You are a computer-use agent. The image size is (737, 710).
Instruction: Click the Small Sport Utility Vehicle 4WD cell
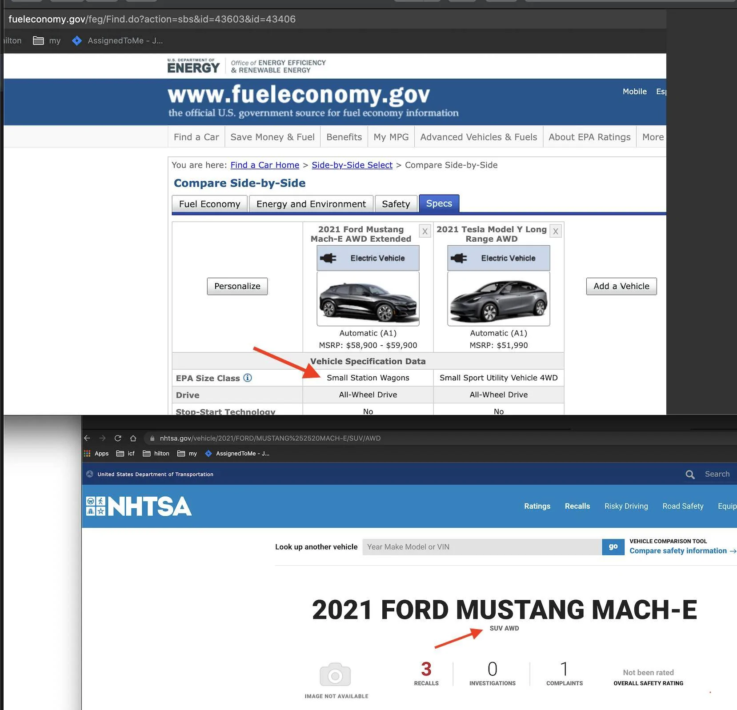(499, 378)
